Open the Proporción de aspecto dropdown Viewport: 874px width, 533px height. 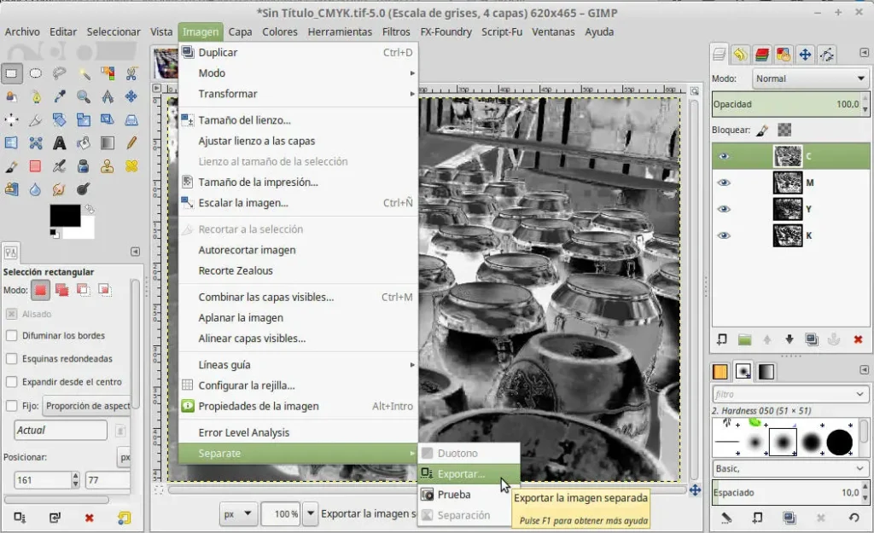87,406
